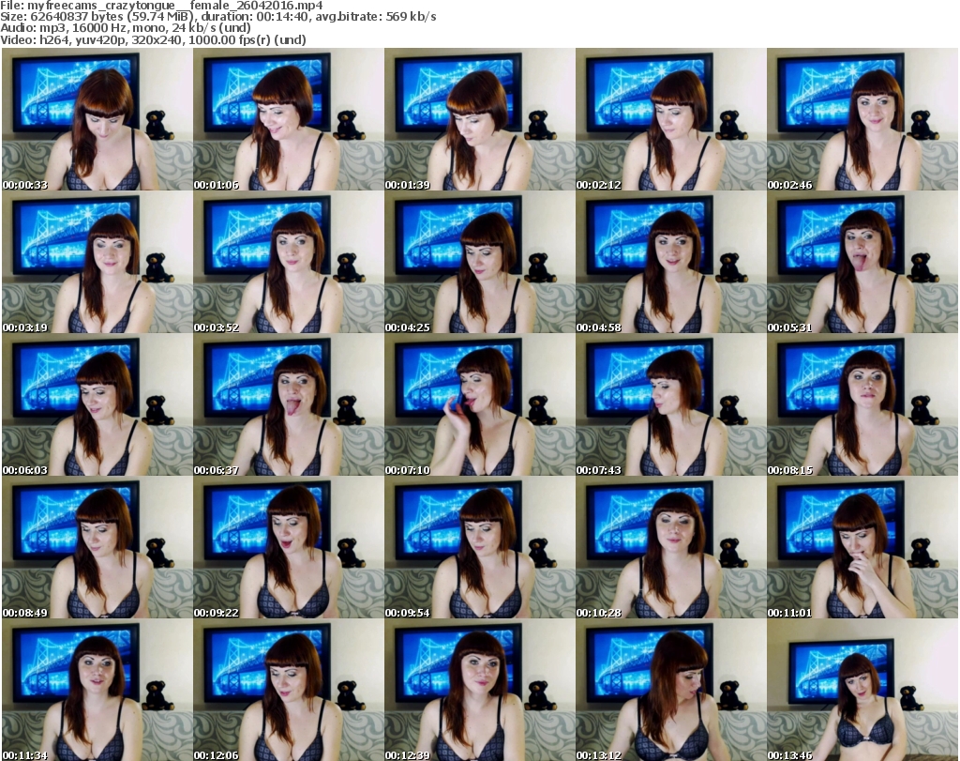The height and width of the screenshot is (761, 960).
Task: Select the thumbnail timestamped 00:02:12
Action: pyautogui.click(x=670, y=119)
